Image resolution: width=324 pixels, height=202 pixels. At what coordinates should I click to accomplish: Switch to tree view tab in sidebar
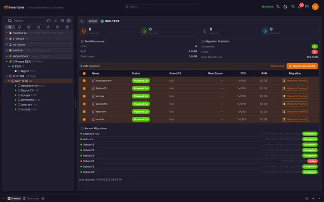coord(10,27)
